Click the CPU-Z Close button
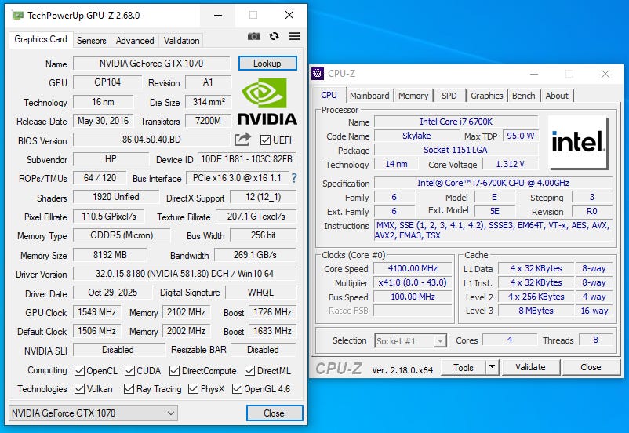629x433 pixels. 591,367
